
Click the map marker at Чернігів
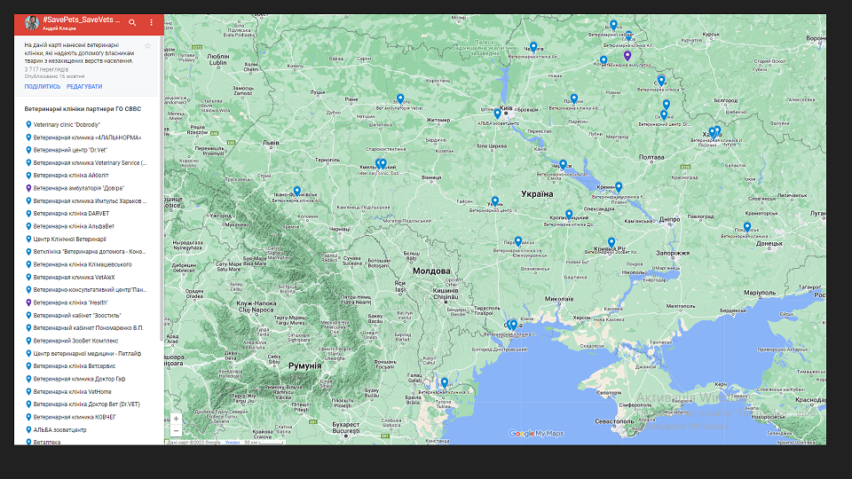coord(533,47)
